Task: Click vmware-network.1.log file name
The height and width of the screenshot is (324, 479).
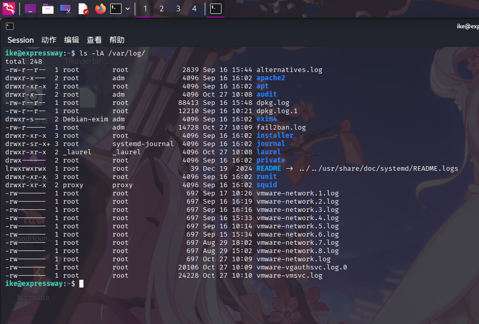Action: point(298,193)
